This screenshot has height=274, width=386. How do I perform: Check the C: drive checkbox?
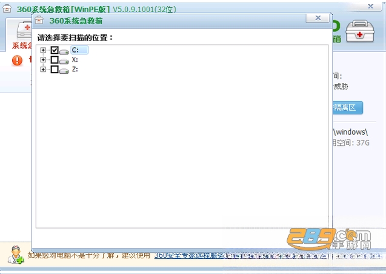[x=55, y=50]
